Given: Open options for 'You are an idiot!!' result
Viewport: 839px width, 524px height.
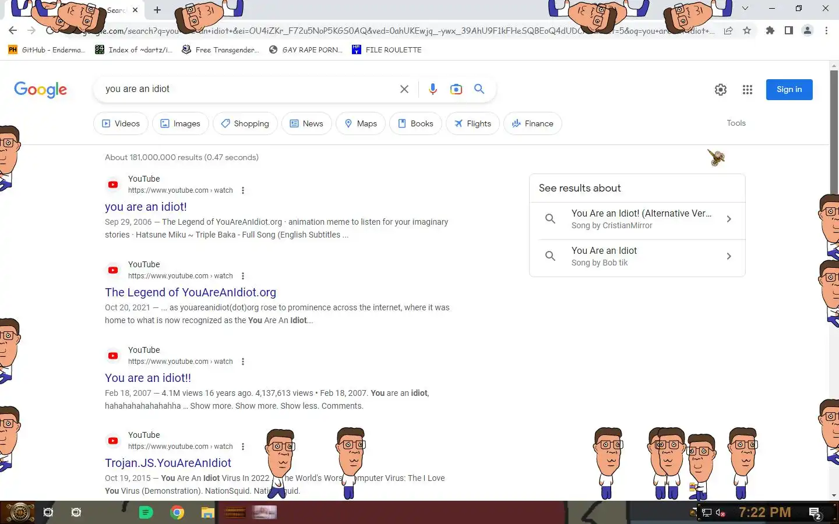Looking at the screenshot, I should coord(243,362).
